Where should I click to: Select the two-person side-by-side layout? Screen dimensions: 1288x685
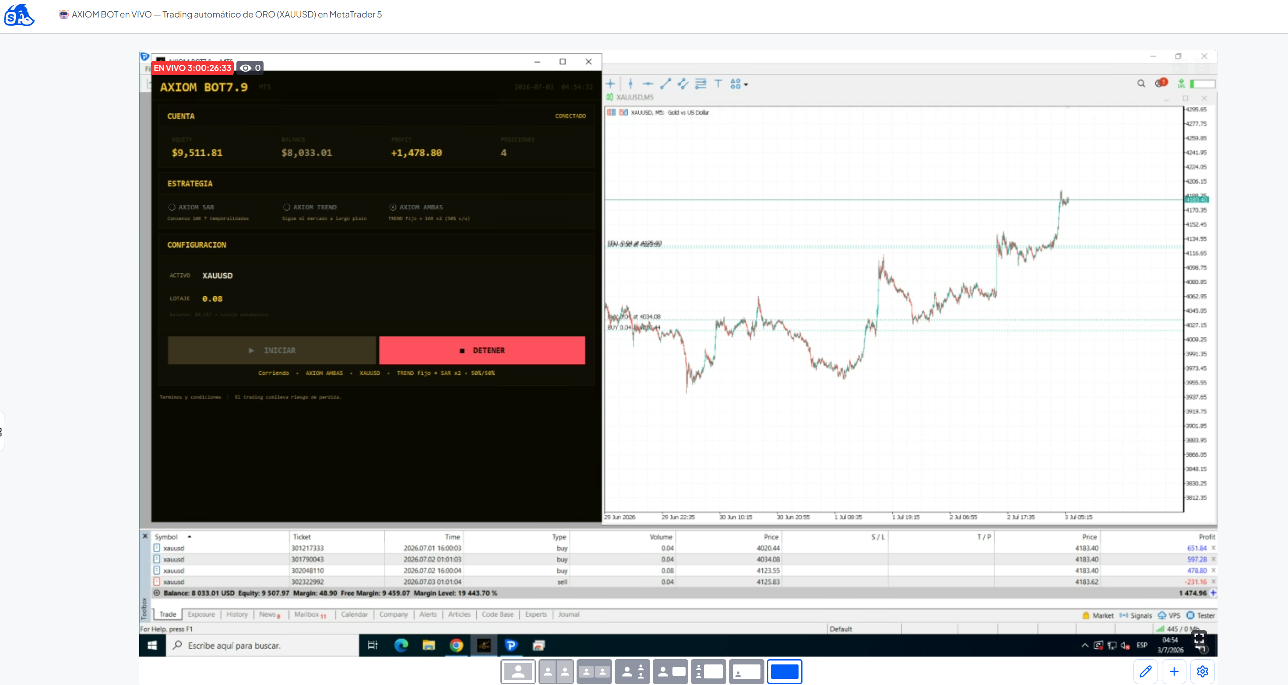(556, 671)
